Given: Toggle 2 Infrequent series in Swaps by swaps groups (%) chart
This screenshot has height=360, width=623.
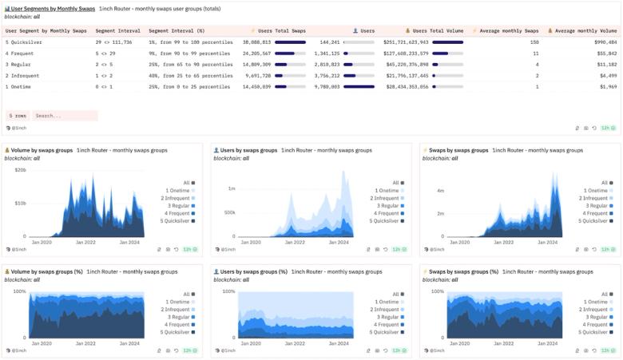Looking at the screenshot, I should point(596,309).
